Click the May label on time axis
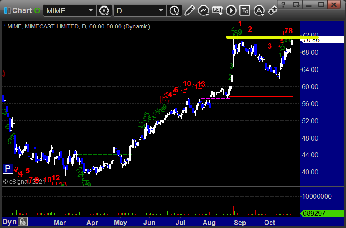 (x=120, y=223)
